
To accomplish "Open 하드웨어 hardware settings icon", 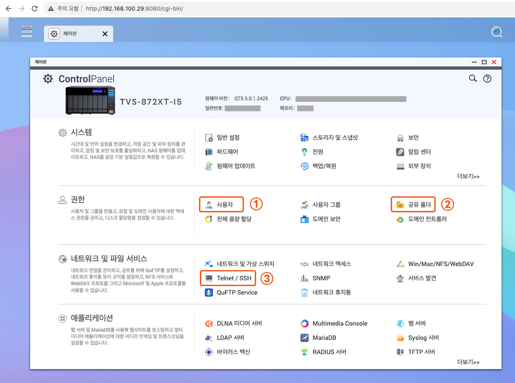I will click(209, 152).
